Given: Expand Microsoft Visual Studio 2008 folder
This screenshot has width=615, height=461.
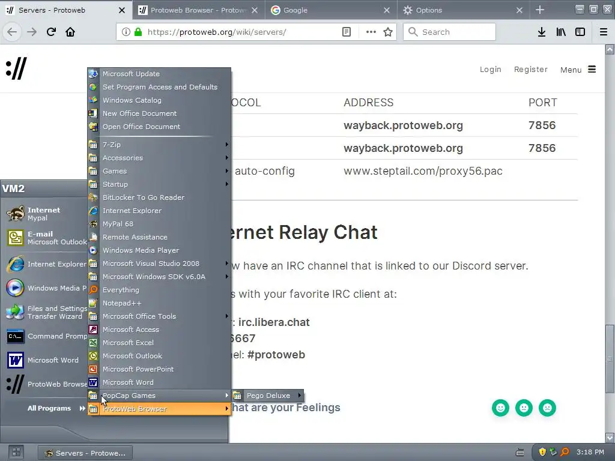Looking at the screenshot, I should point(159,264).
